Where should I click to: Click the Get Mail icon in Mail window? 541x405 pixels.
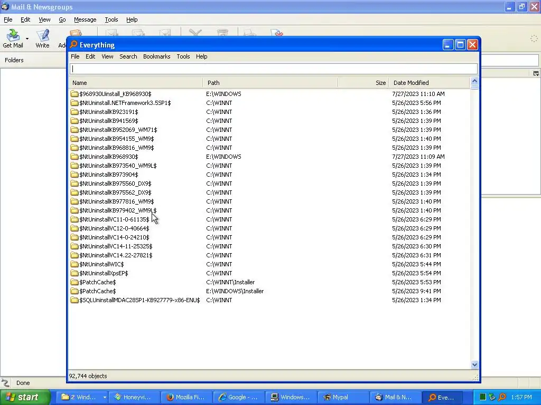13,35
